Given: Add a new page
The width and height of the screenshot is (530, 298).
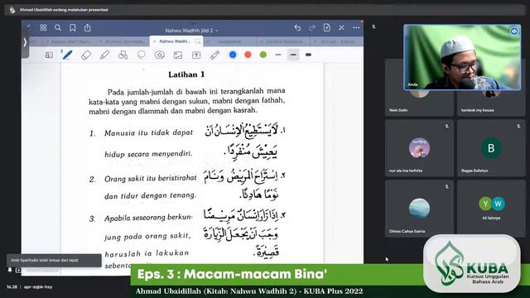Looking at the screenshot, I should pos(327,27).
